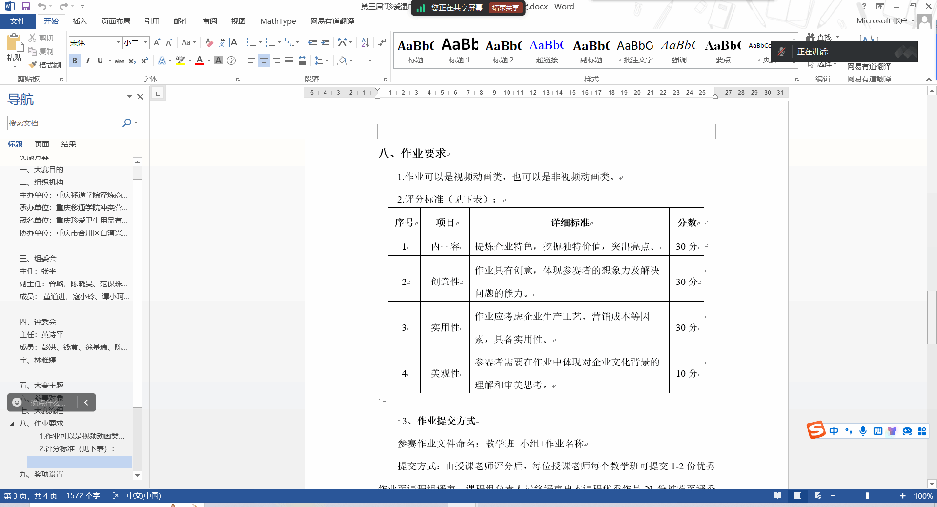Open the Paste options dropdown arrow
The height and width of the screenshot is (507, 937).
coord(14,66)
